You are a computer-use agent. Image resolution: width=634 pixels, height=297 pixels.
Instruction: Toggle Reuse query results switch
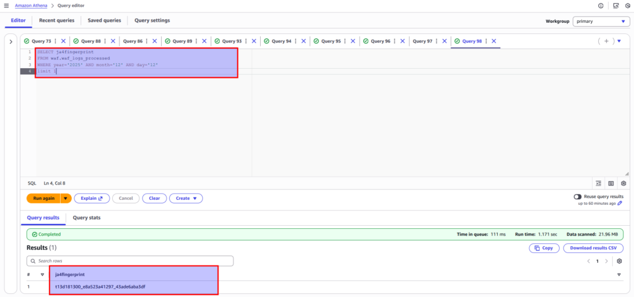(578, 196)
